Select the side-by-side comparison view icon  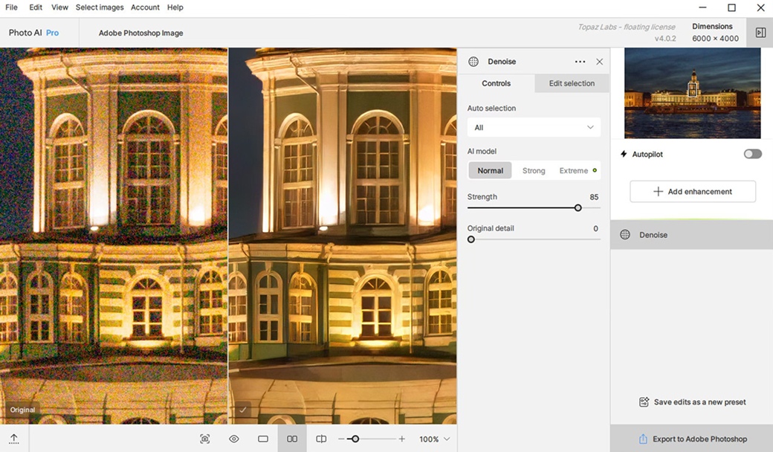point(292,439)
